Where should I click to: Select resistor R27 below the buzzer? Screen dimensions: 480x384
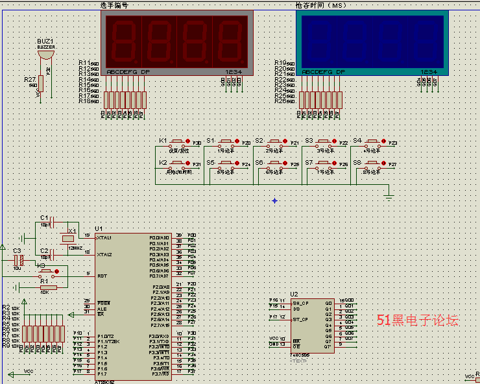41,84
